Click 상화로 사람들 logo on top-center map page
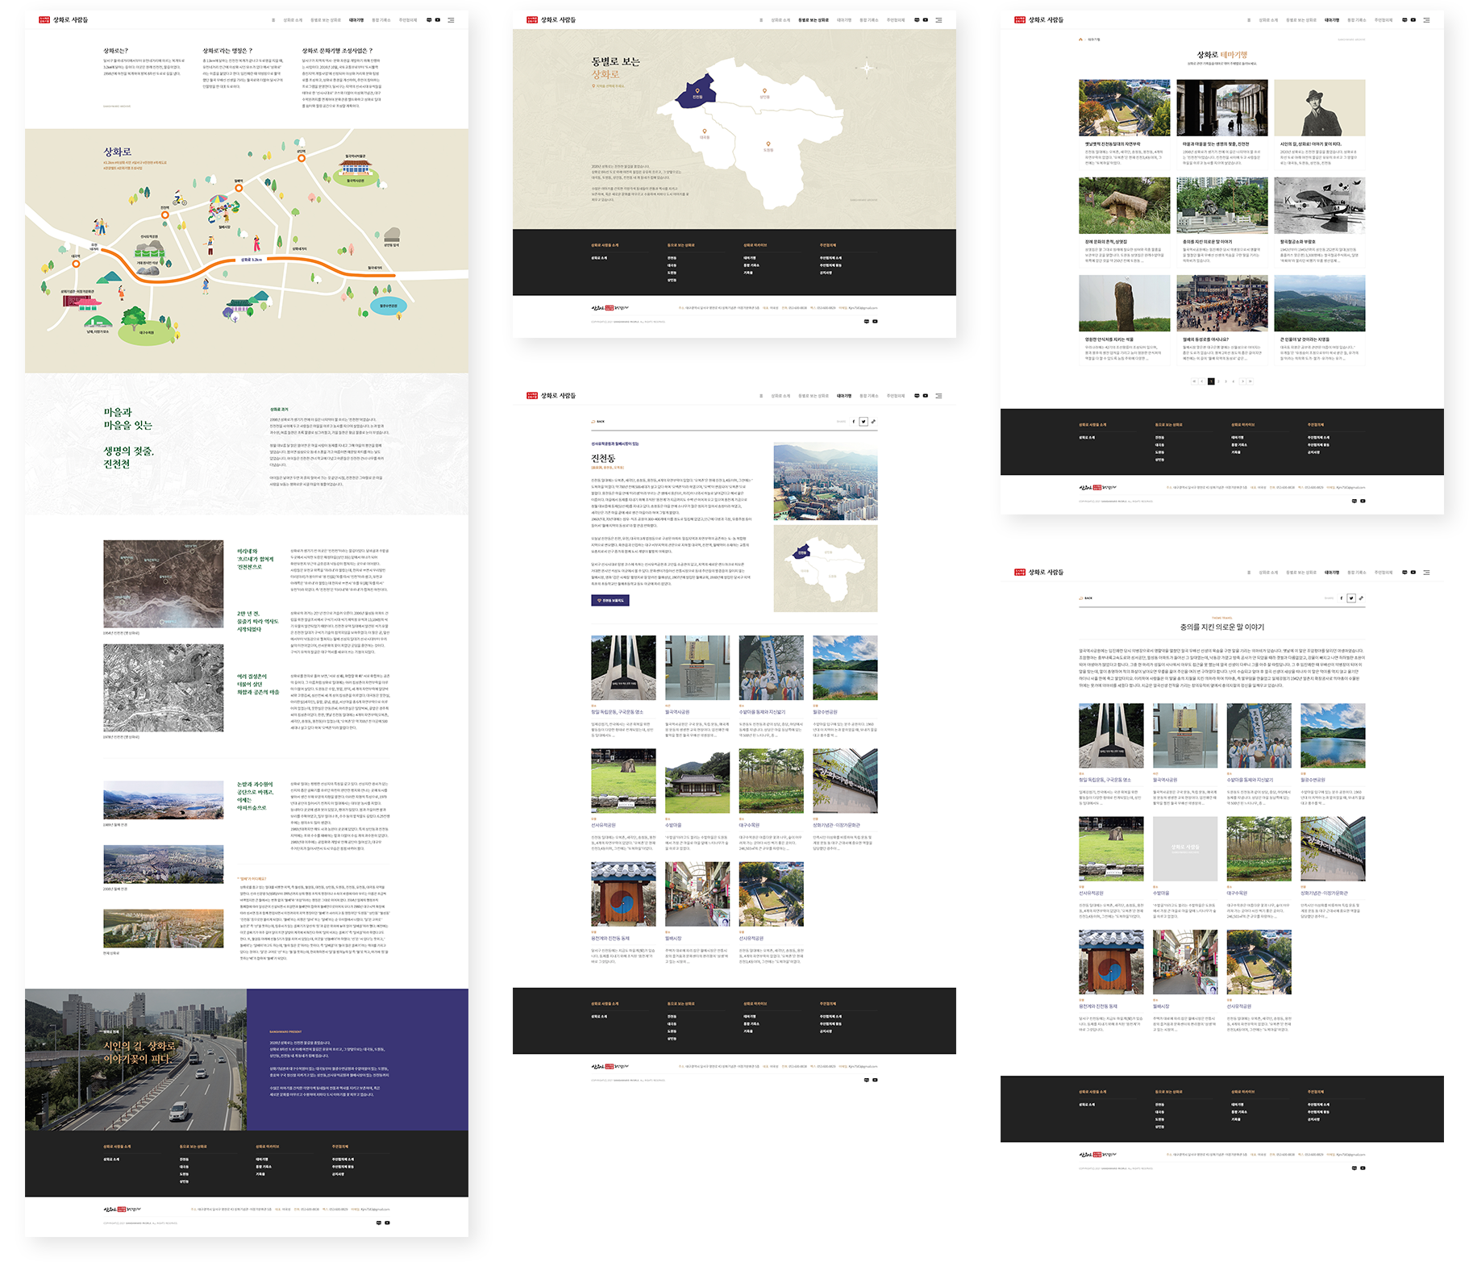 point(551,19)
